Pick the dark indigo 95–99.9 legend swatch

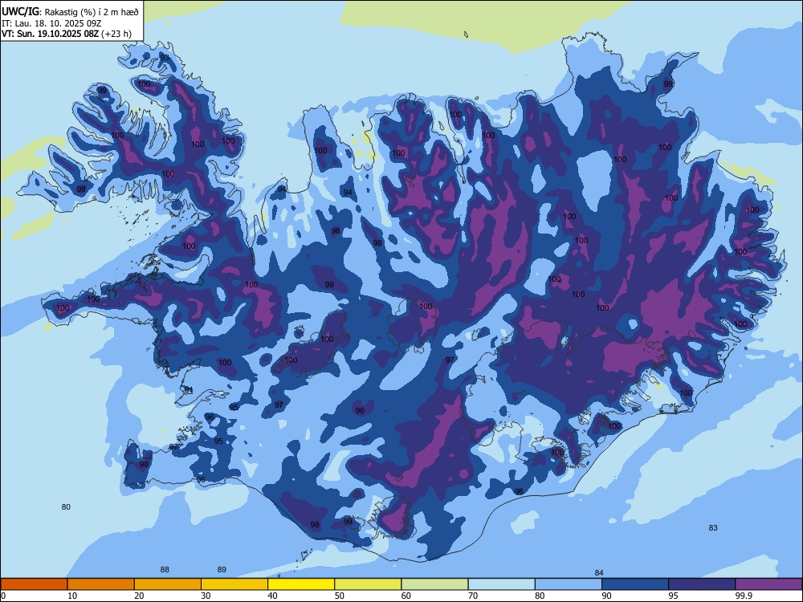click(x=702, y=584)
